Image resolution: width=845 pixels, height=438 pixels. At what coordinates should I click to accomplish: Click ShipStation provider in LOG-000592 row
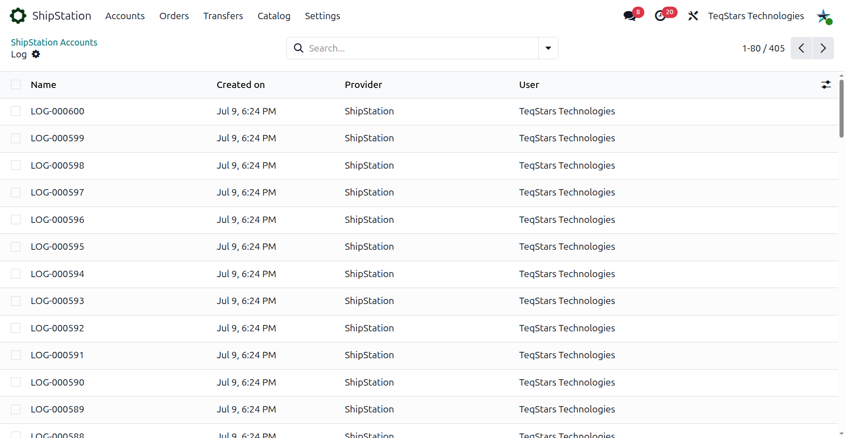pyautogui.click(x=369, y=328)
